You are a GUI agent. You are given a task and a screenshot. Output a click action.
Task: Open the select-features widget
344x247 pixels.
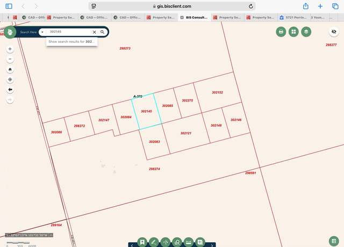(x=166, y=242)
